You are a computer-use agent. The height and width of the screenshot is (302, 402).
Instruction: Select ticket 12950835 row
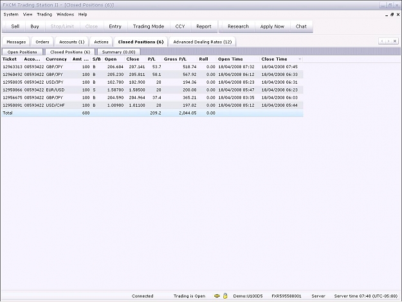coord(152,82)
